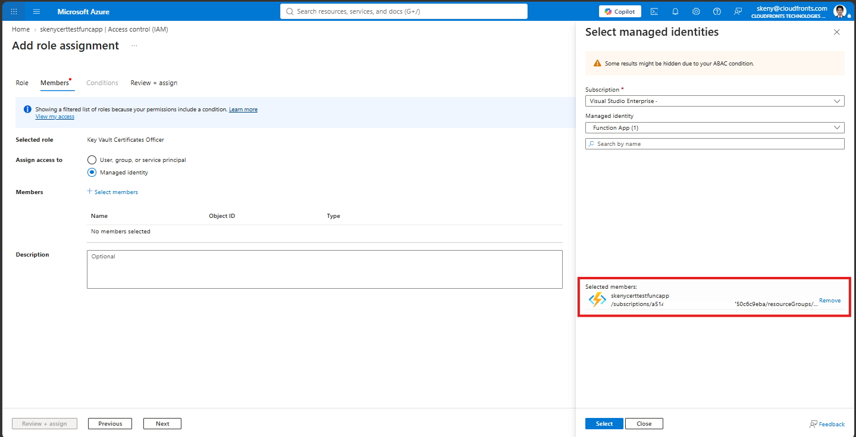Click into the Description text box
Viewport: 856px width, 437px height.
tap(324, 269)
